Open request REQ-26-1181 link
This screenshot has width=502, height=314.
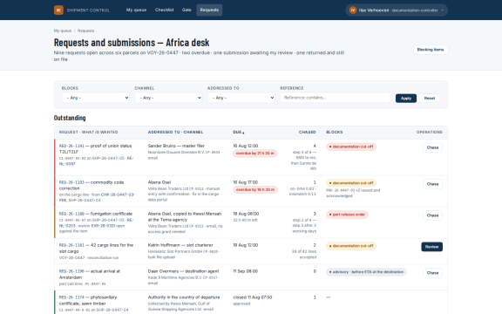tap(71, 245)
